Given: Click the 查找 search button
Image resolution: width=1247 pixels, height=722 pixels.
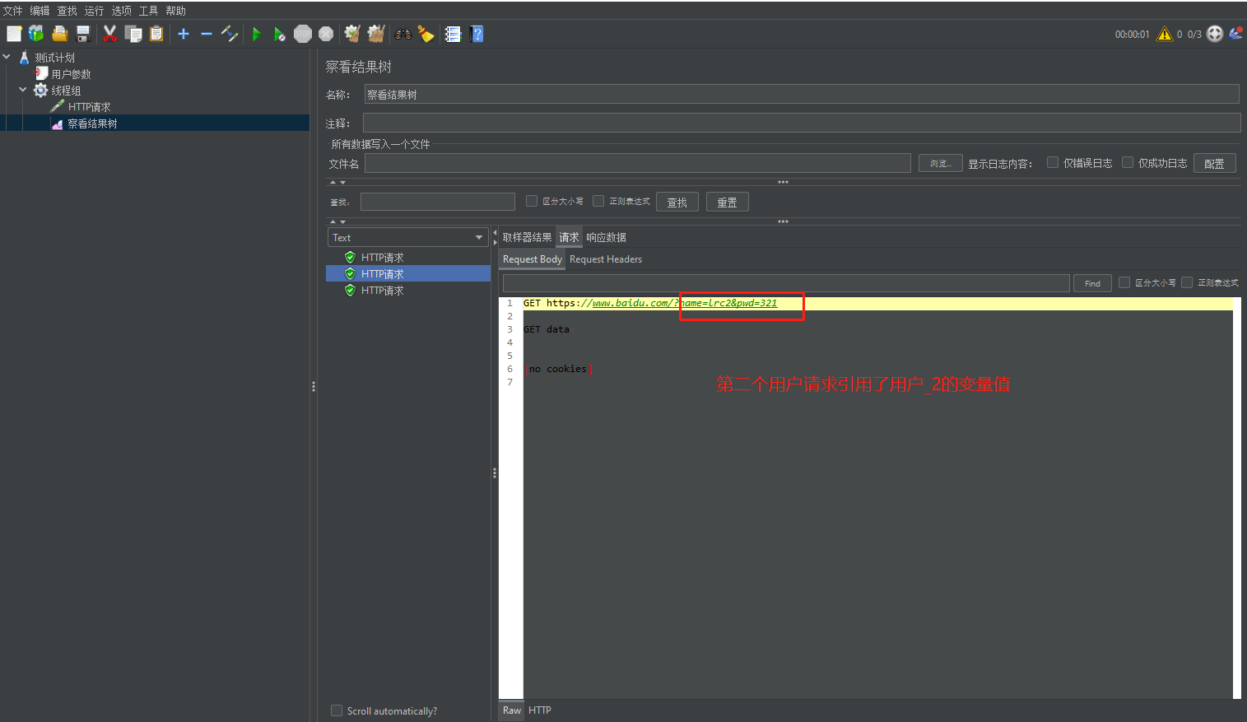Looking at the screenshot, I should point(677,202).
